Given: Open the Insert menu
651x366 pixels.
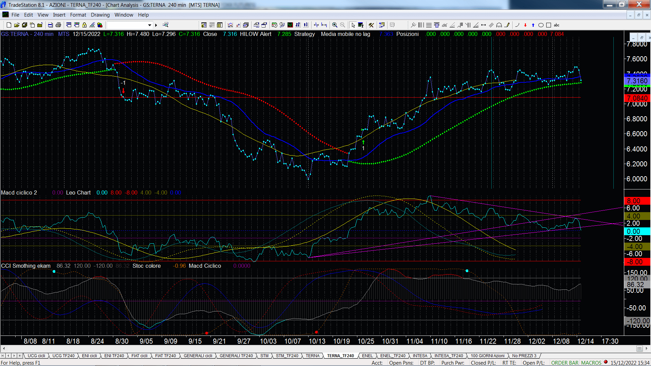Looking at the screenshot, I should (59, 15).
